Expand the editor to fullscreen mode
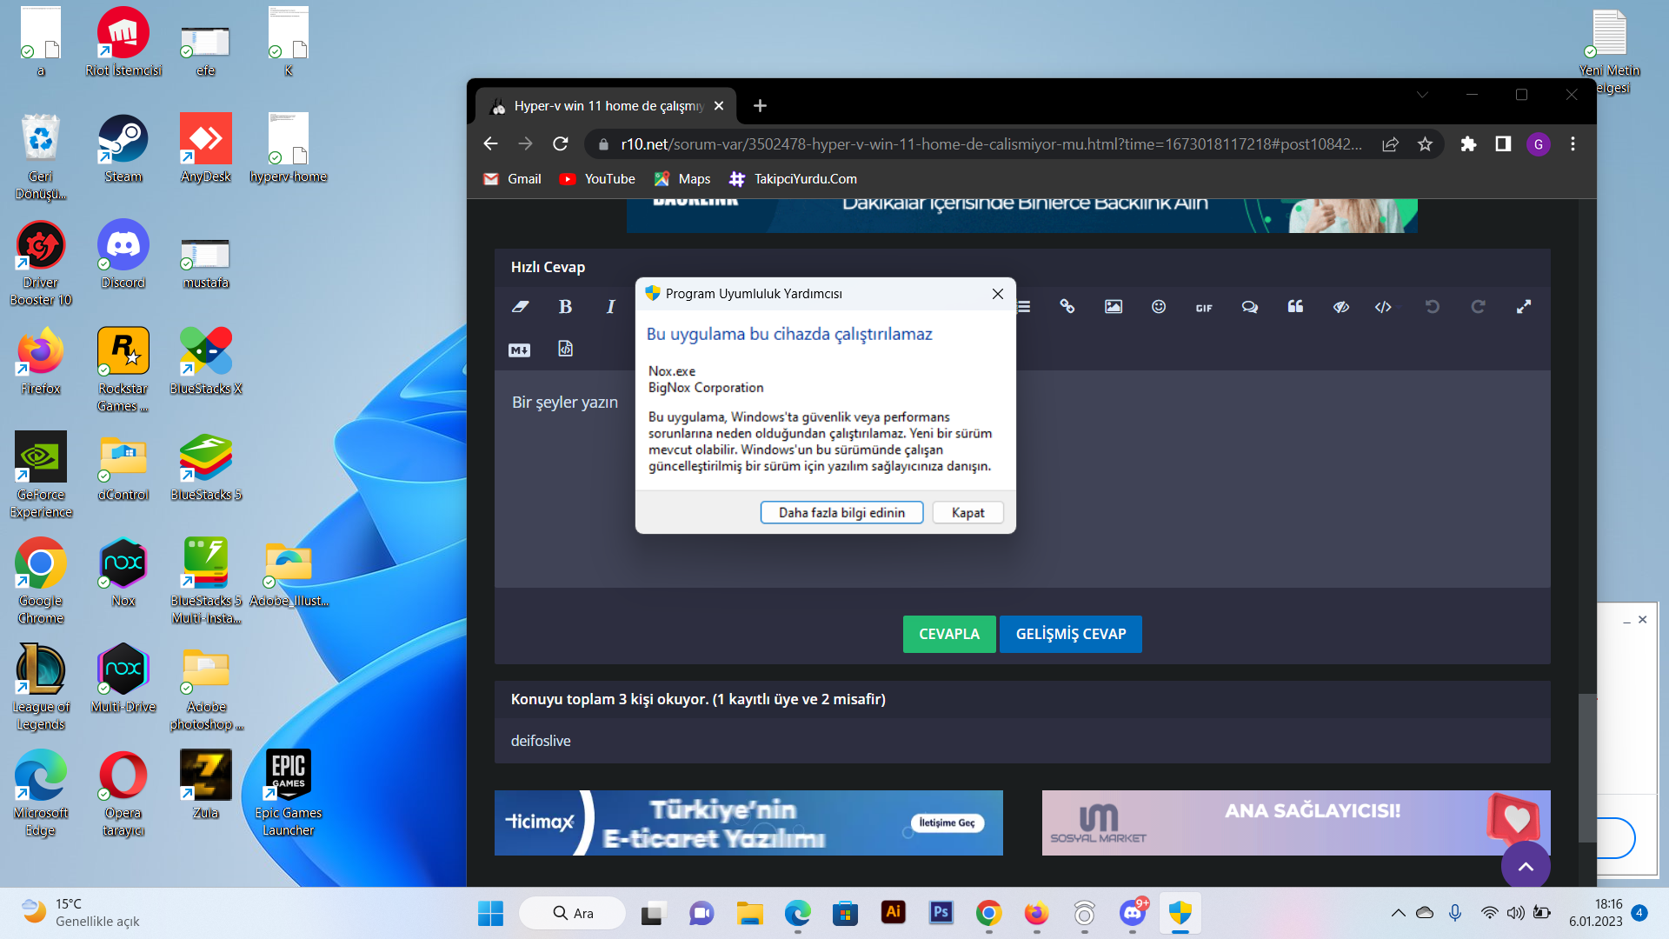 1526,306
